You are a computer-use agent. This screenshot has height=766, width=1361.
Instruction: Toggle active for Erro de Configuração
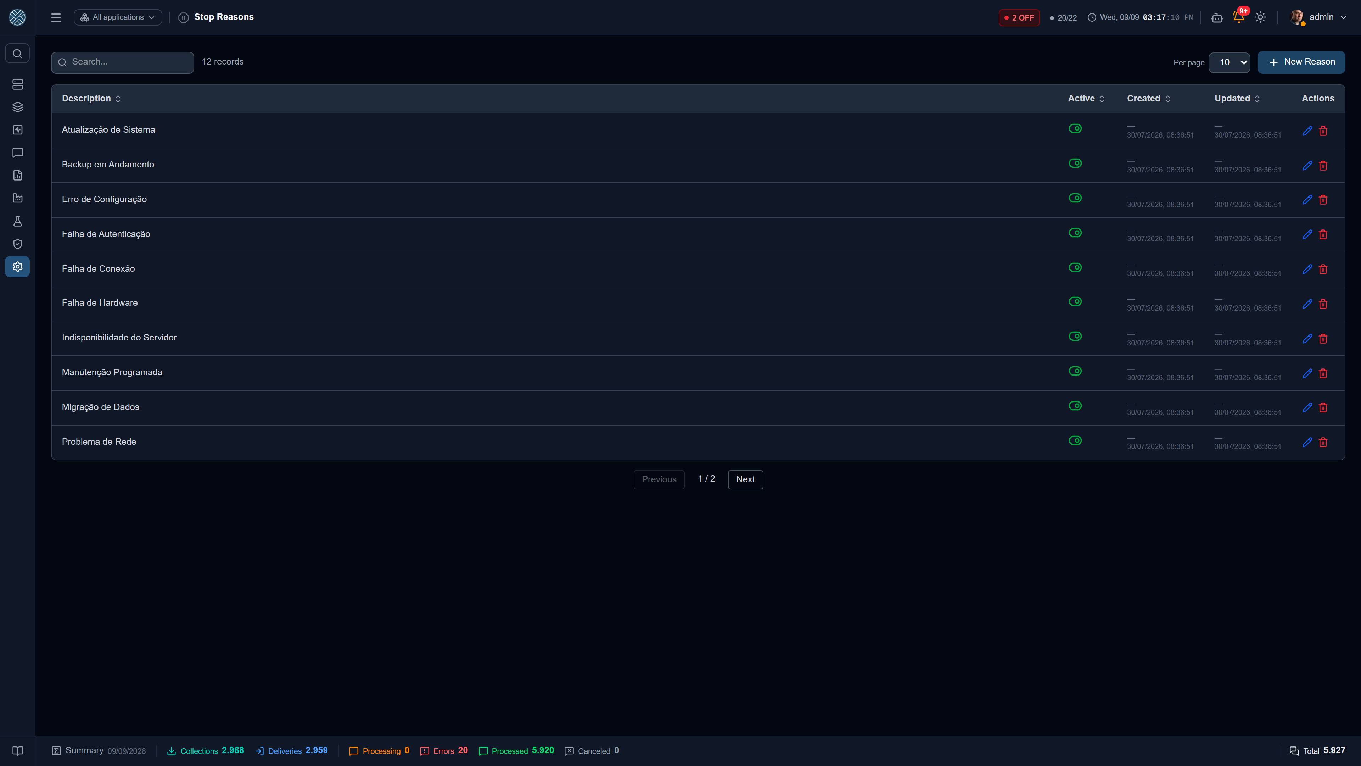(x=1075, y=198)
